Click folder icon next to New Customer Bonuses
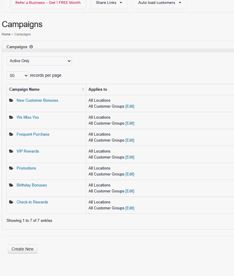The height and width of the screenshot is (276, 234). tap(11, 100)
